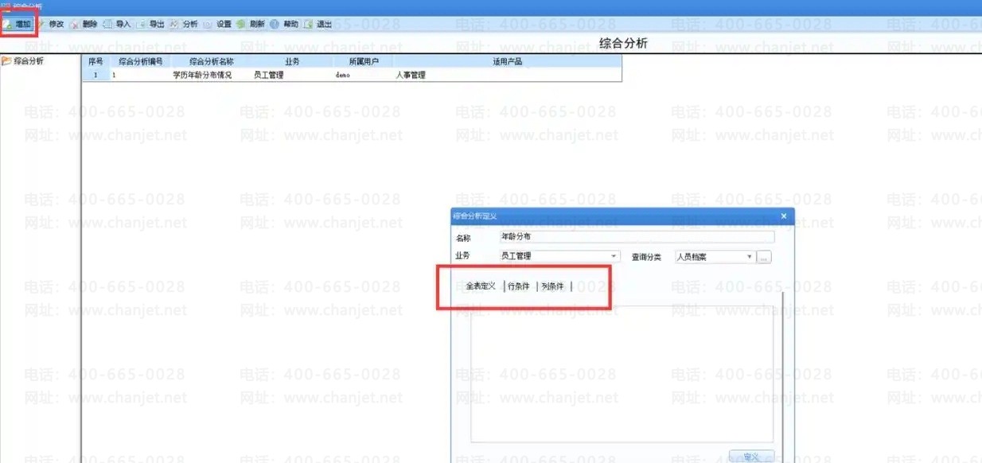
Task: Switch to the 全表定义 tab
Action: pos(481,286)
